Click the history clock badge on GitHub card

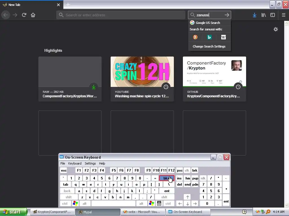point(238,87)
